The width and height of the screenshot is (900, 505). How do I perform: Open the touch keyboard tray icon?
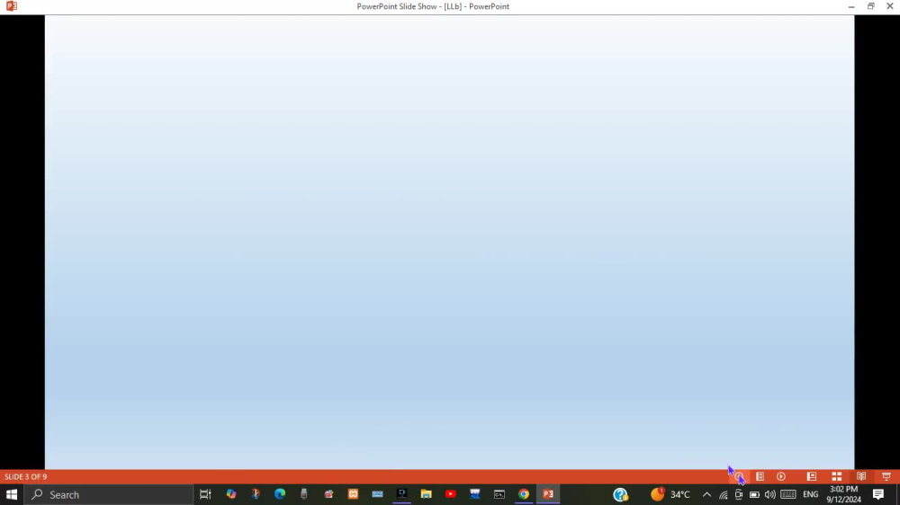coord(788,494)
